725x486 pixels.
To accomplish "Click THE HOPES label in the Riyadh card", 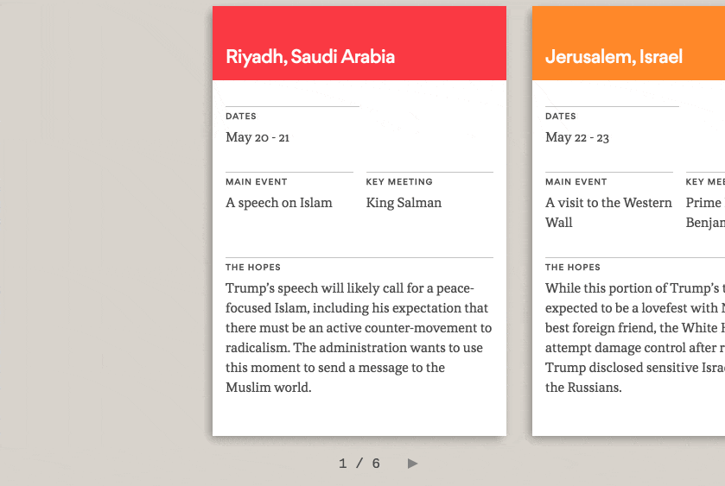I will click(253, 268).
